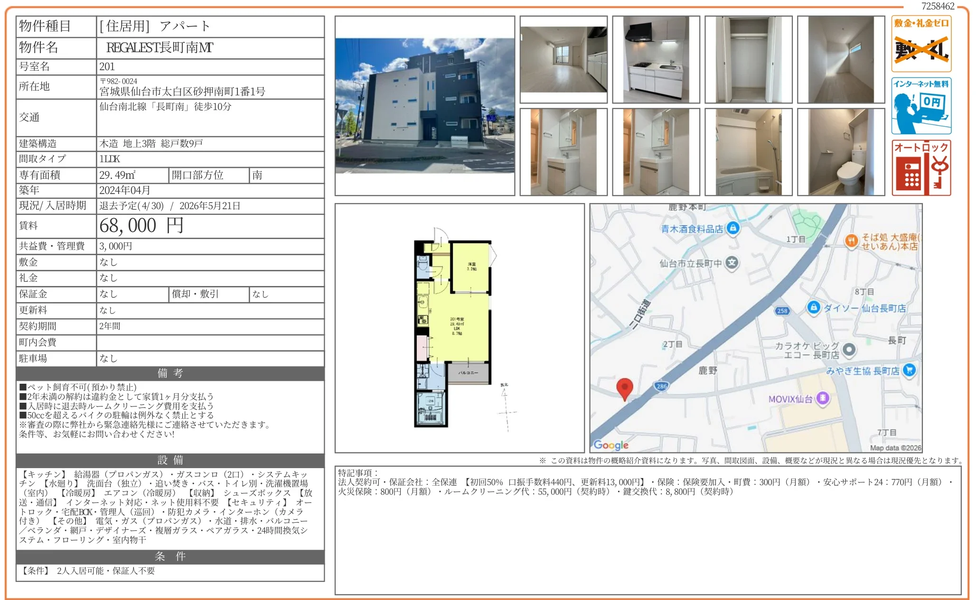Click layout type value 1LDK

click(110, 159)
